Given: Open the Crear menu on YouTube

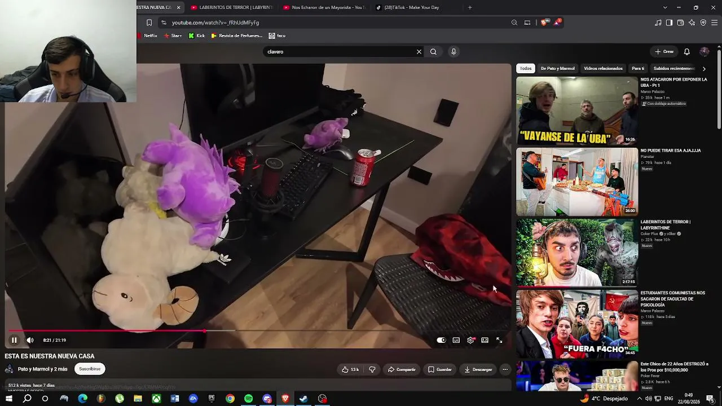Looking at the screenshot, I should 664,52.
